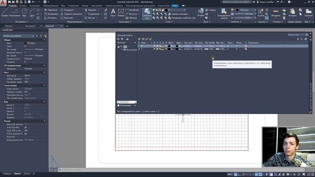315x177 pixels.
Task: Click Копирование свойств match properties
Action: pos(223,14)
